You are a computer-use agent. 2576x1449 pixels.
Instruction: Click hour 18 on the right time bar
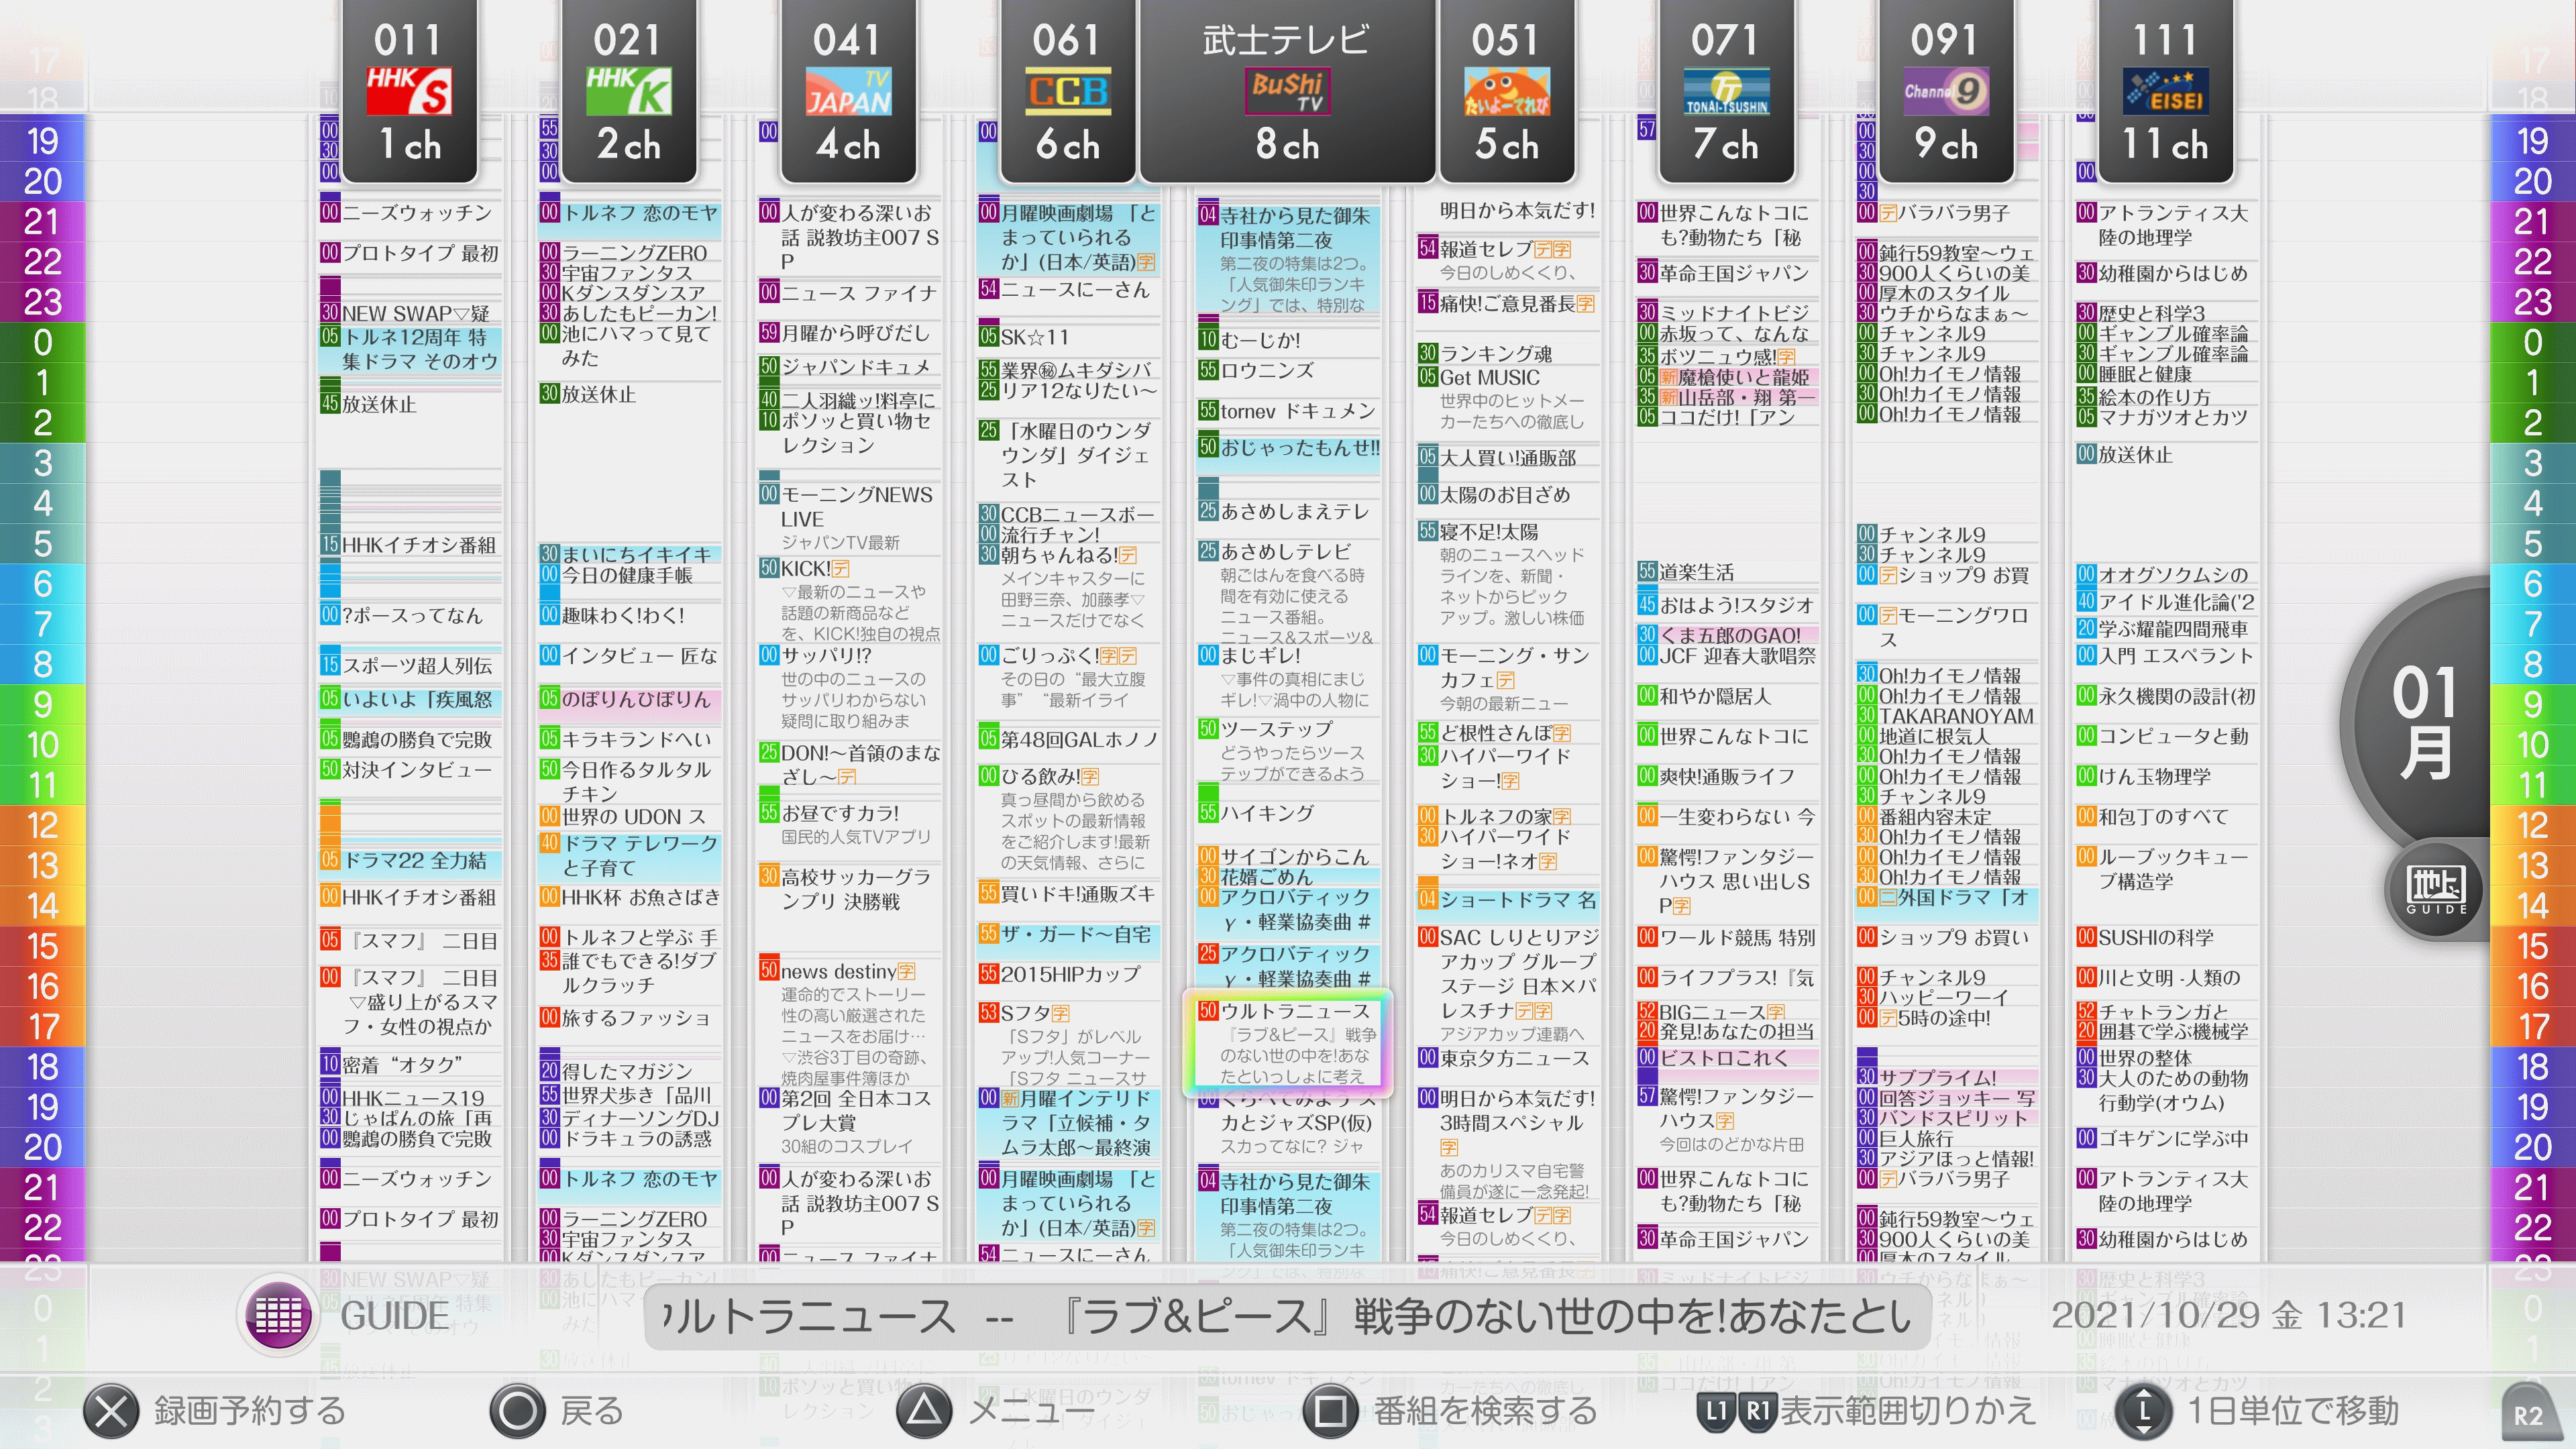tap(2532, 1067)
